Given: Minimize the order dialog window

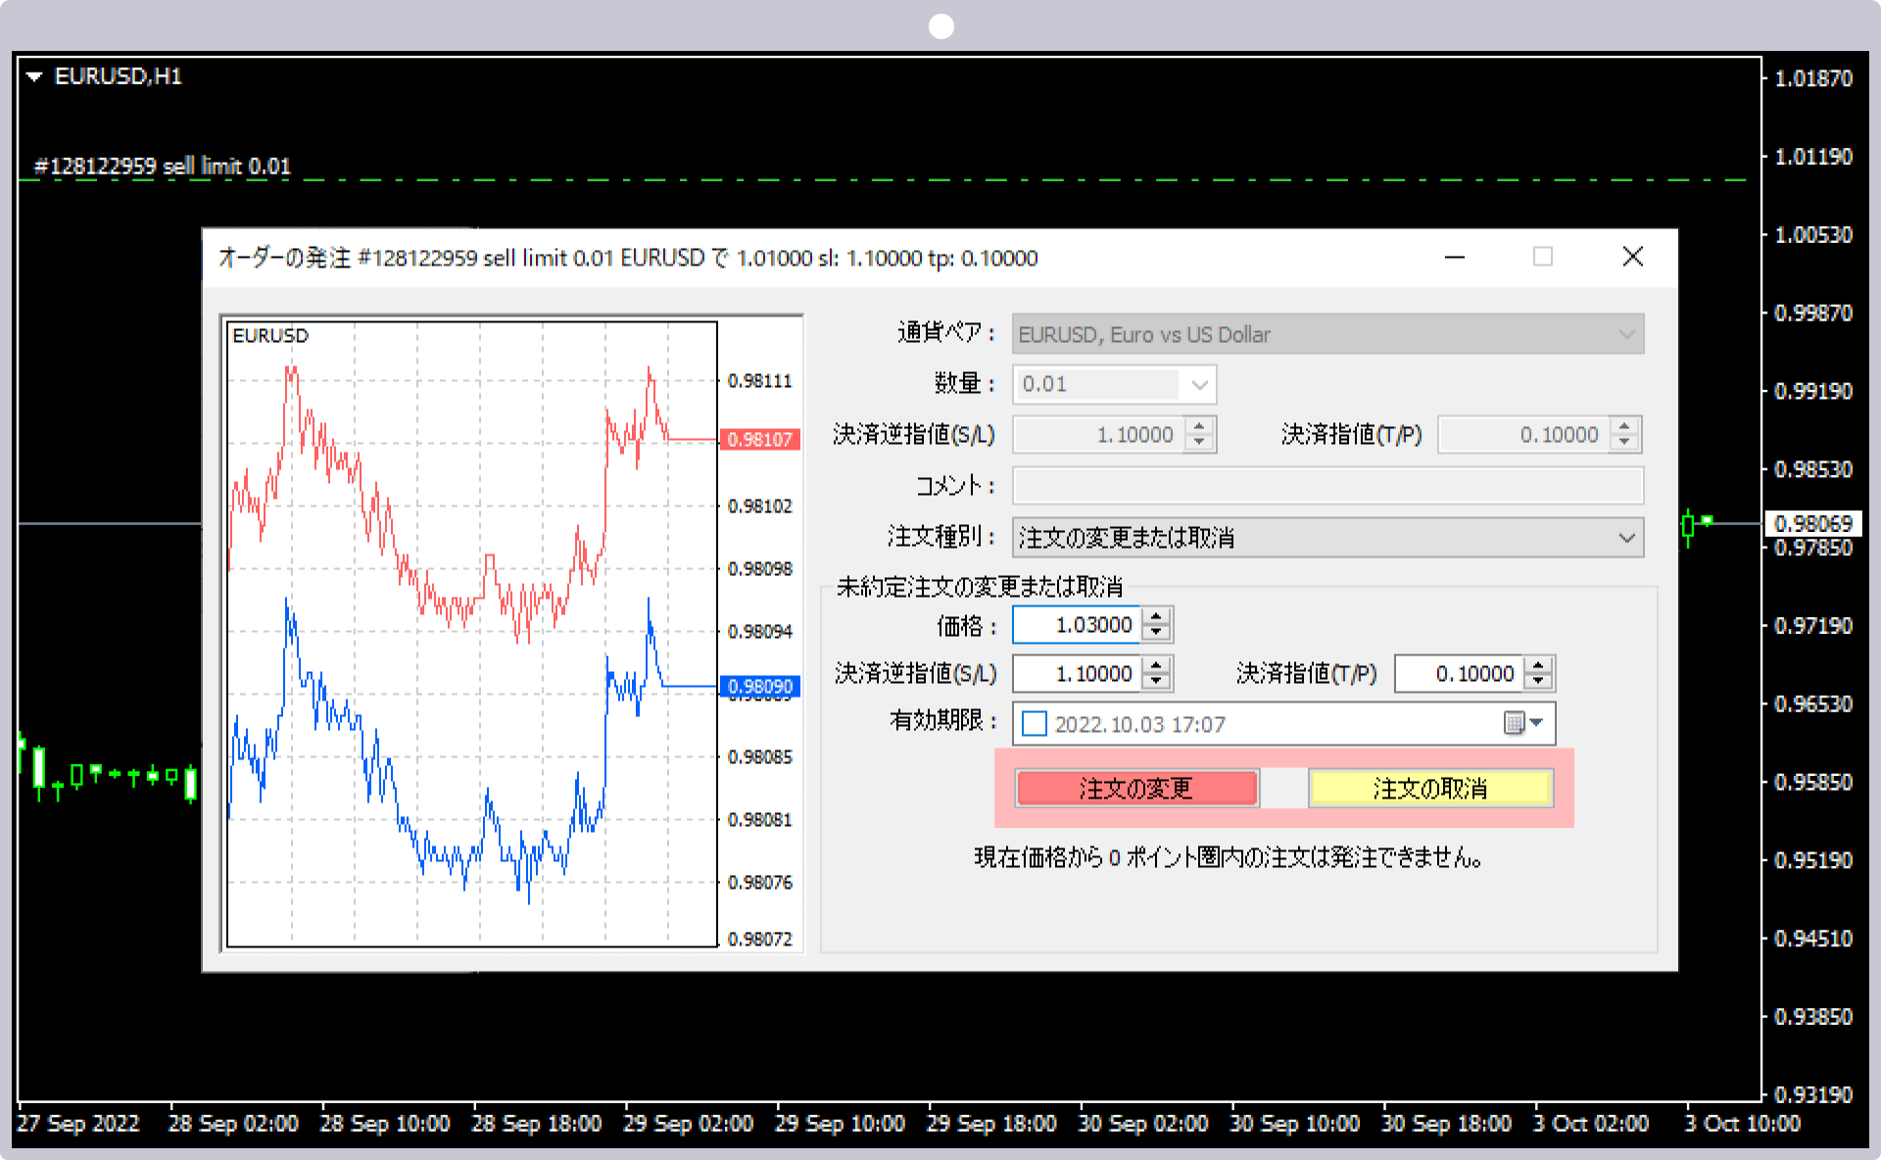Looking at the screenshot, I should 1455,257.
